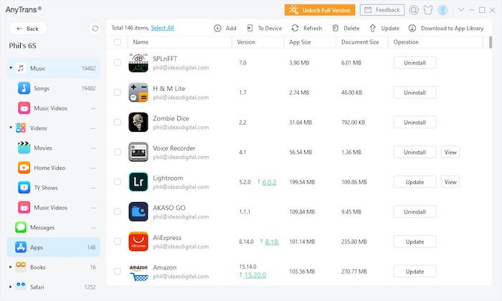The height and width of the screenshot is (301, 502).
Task: Click the Refresh toolbar icon
Action: click(x=295, y=28)
